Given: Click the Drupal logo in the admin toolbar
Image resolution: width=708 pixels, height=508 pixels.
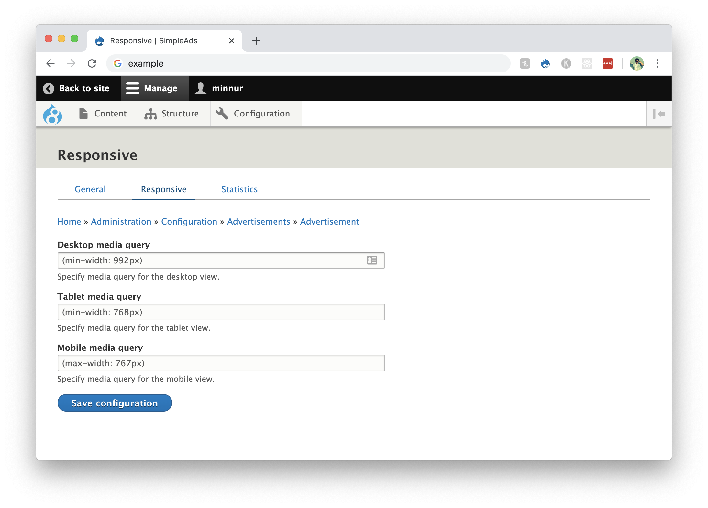Looking at the screenshot, I should click(x=53, y=114).
